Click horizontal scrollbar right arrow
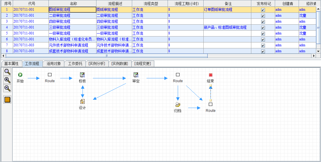 coord(313,56)
